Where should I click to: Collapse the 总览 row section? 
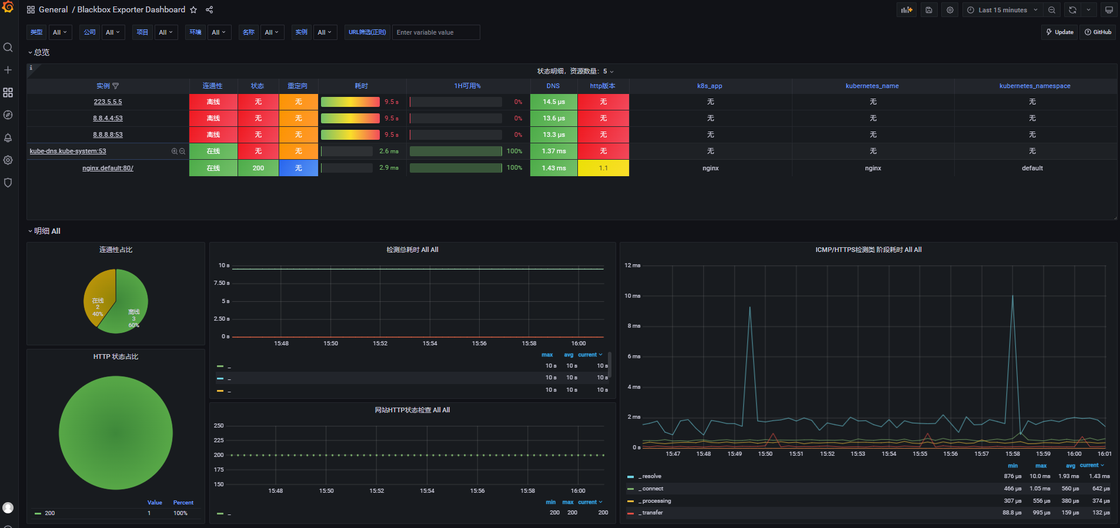[x=39, y=52]
